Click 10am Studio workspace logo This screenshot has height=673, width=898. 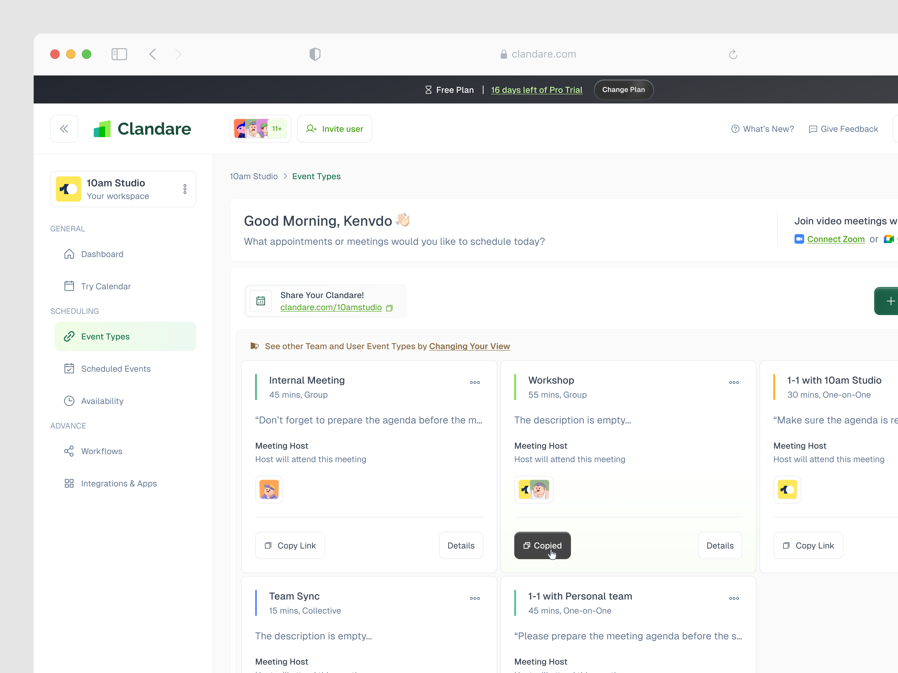pyautogui.click(x=68, y=189)
